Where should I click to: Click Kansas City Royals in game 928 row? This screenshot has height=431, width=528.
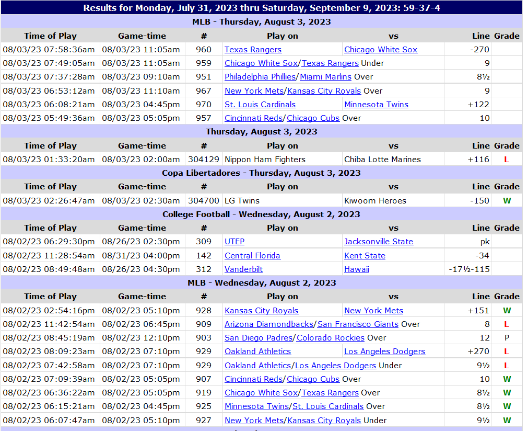[261, 311]
